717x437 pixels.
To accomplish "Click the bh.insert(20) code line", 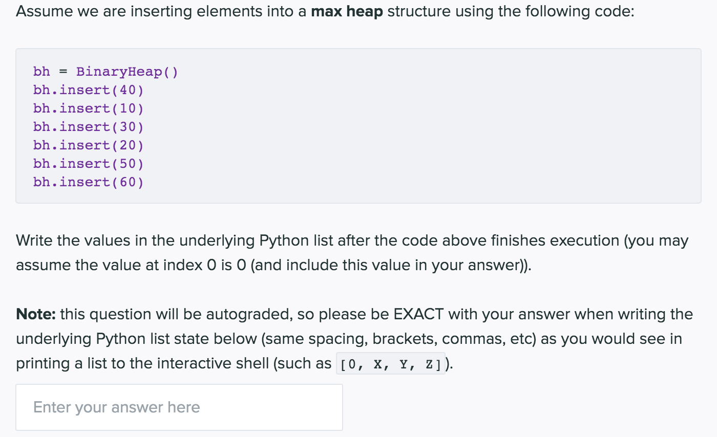I will pyautogui.click(x=88, y=145).
